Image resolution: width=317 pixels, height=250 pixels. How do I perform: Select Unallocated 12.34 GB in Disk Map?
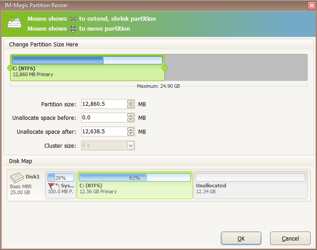[x=250, y=185]
